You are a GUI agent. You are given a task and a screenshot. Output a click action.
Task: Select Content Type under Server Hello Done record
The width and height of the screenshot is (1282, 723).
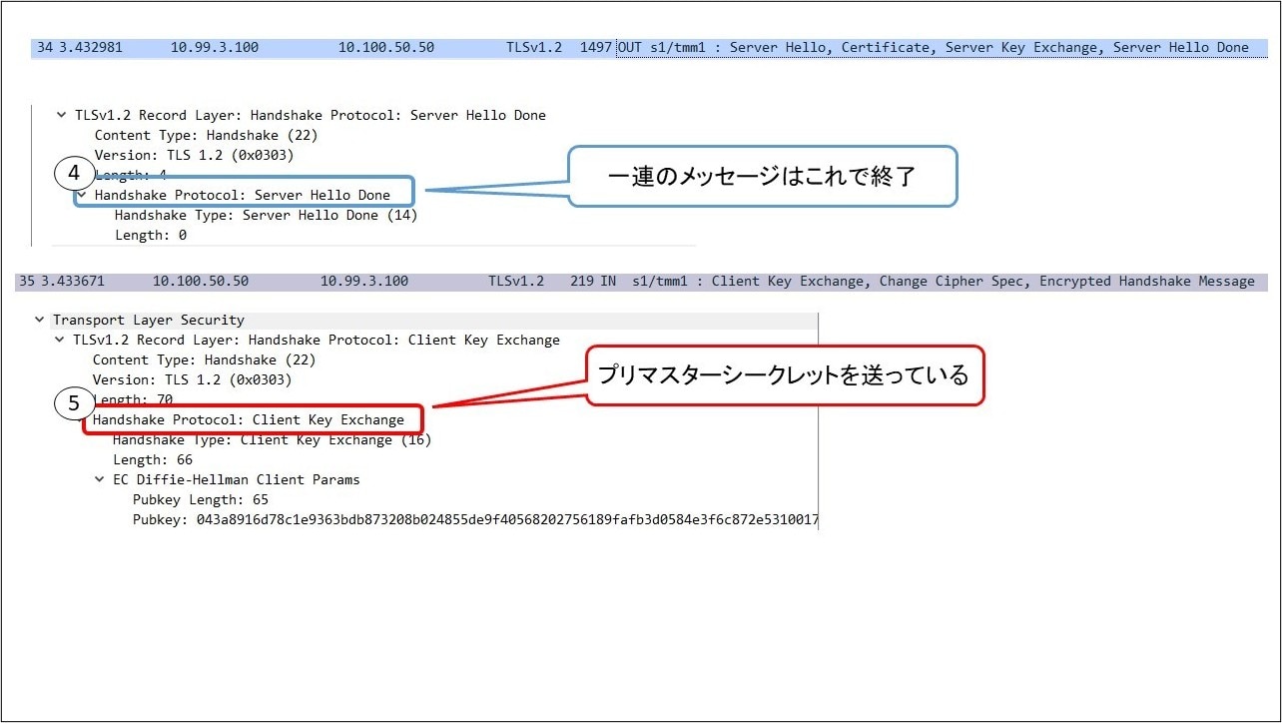tap(206, 136)
